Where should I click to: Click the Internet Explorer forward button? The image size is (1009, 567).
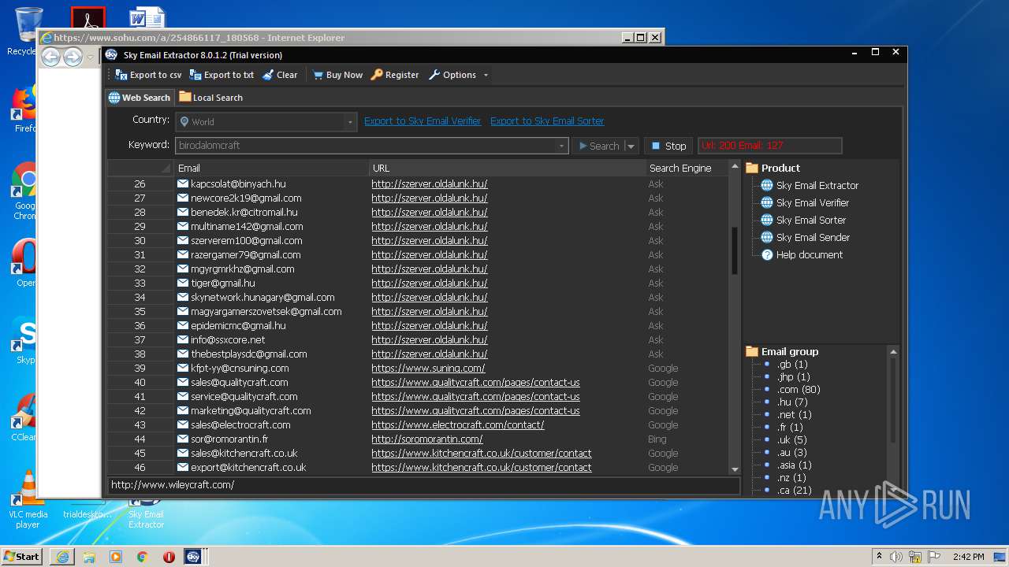[73, 57]
